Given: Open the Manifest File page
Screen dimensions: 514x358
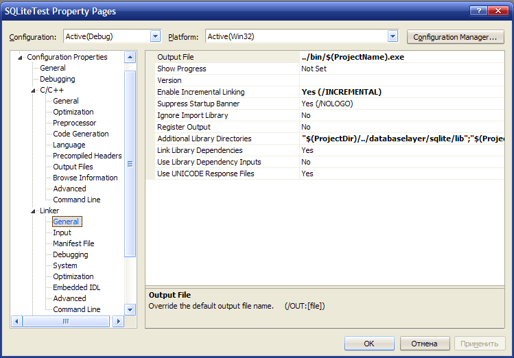Looking at the screenshot, I should (73, 243).
